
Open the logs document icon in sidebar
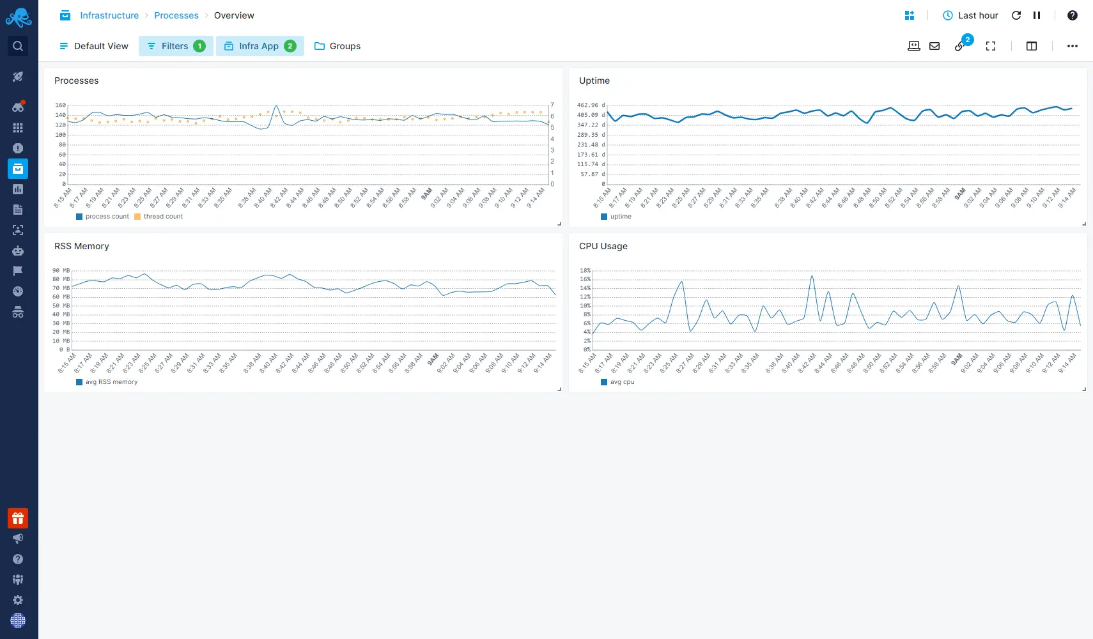click(x=18, y=210)
